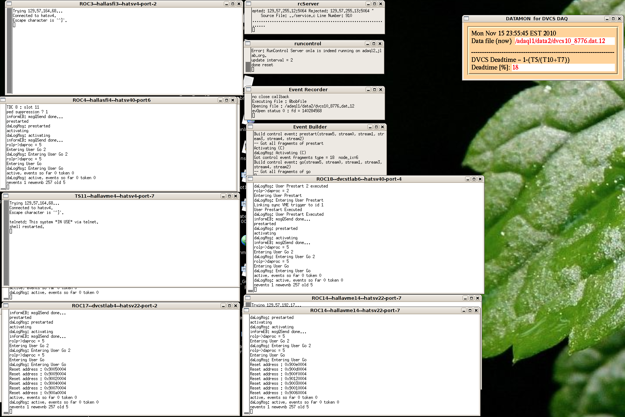625x417 pixels.
Task: Open window menu icon of TS11--hallavme4 terminal
Action: (x=6, y=196)
